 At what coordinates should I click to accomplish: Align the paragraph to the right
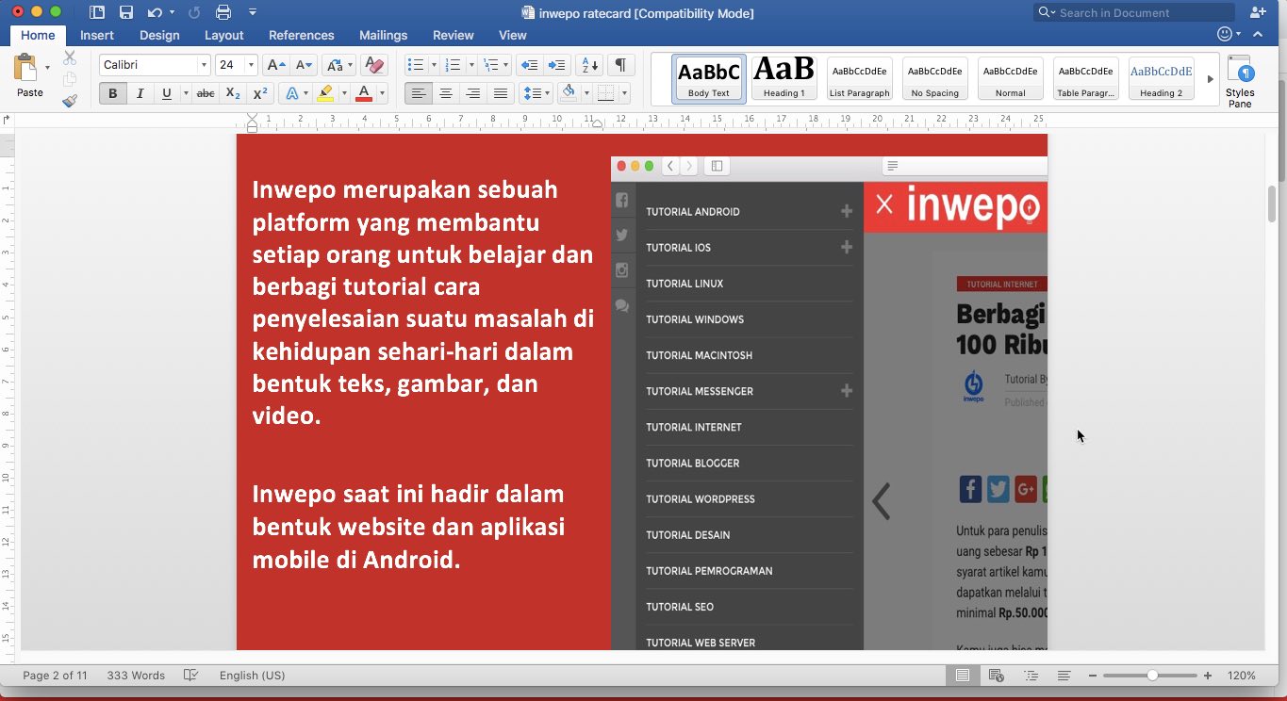473,93
